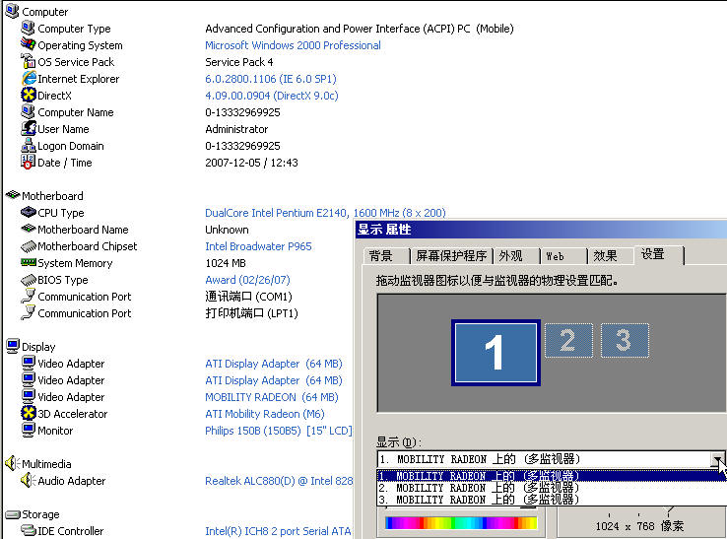Open the 外观 tab
This screenshot has width=727, height=539.
click(516, 256)
